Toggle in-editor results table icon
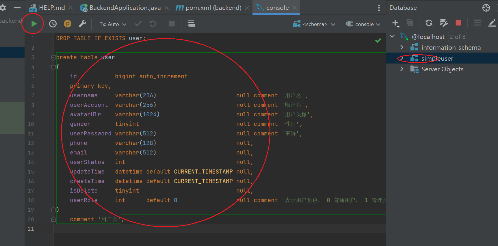Viewport: 498px width, 246px height. [191, 24]
